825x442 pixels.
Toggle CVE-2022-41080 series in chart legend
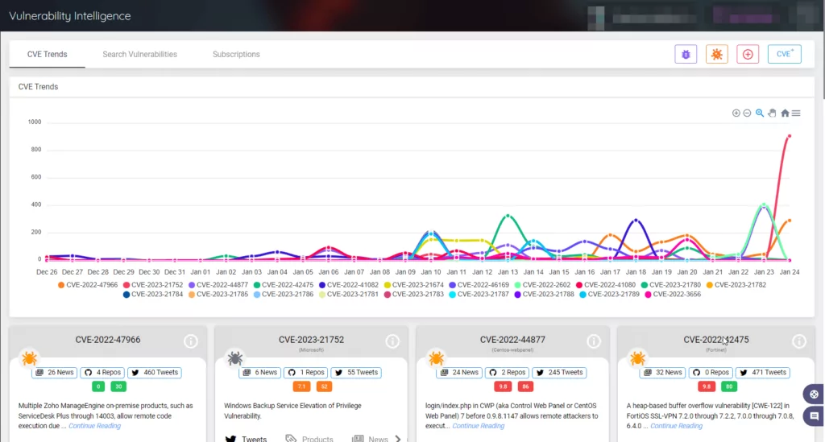point(606,285)
